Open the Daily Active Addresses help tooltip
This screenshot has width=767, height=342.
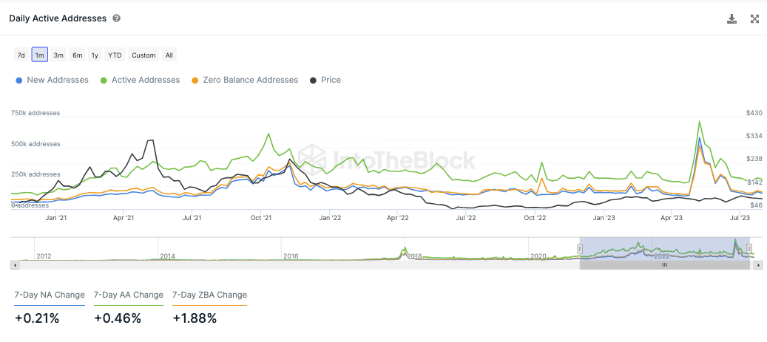pos(117,18)
